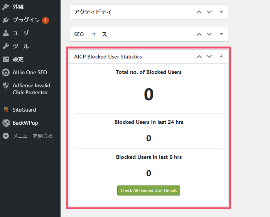
Task: Collapse the AICP Blocked User Statistics panel
Action: 221,56
